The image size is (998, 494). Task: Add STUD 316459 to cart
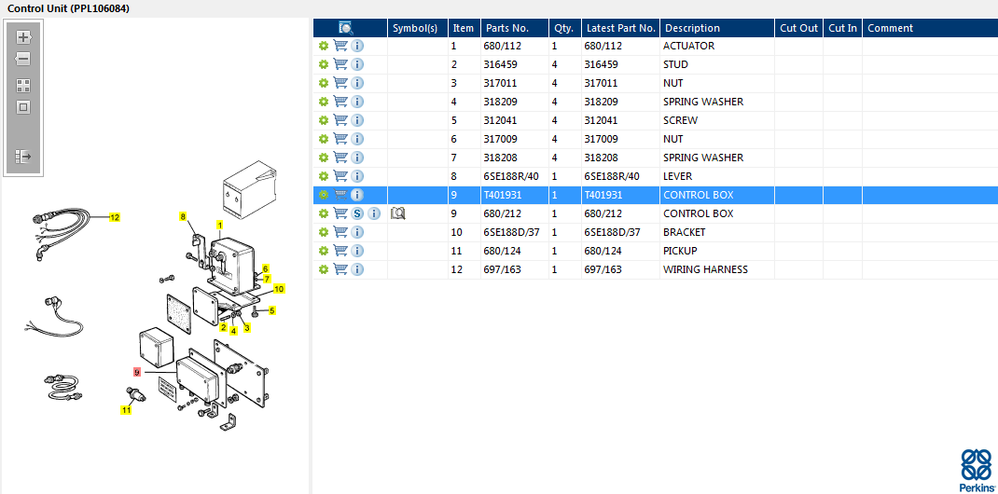click(x=340, y=64)
